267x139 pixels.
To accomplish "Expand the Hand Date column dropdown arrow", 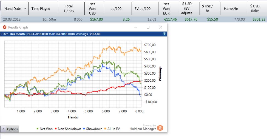I will click(25, 8).
